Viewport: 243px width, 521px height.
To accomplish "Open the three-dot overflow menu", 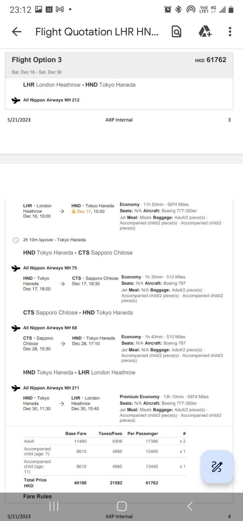I will tap(230, 32).
